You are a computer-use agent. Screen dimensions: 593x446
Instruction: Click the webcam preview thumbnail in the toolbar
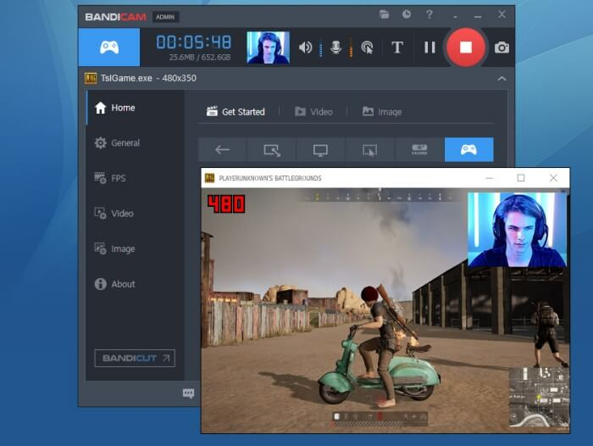(269, 47)
